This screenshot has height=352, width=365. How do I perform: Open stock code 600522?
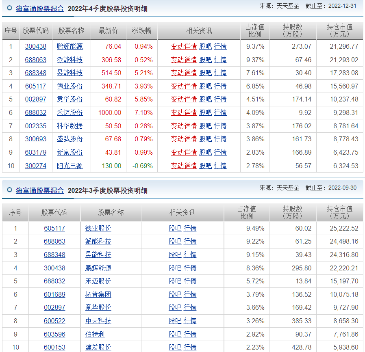(54, 321)
